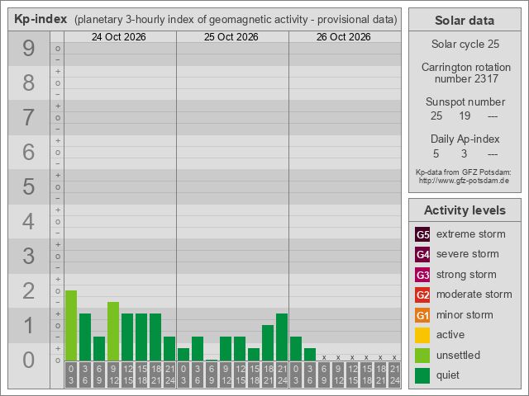The width and height of the screenshot is (529, 396).
Task: Click the 'Sunspot number' label
Action: point(465,101)
